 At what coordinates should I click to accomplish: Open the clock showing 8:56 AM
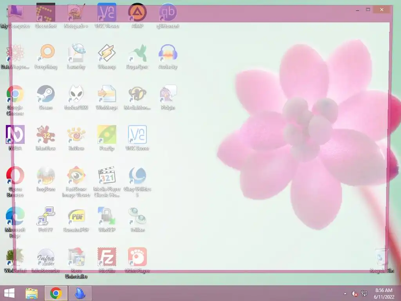coord(384,294)
